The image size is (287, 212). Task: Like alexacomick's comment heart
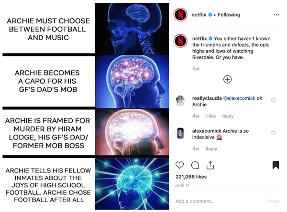pyautogui.click(x=273, y=133)
